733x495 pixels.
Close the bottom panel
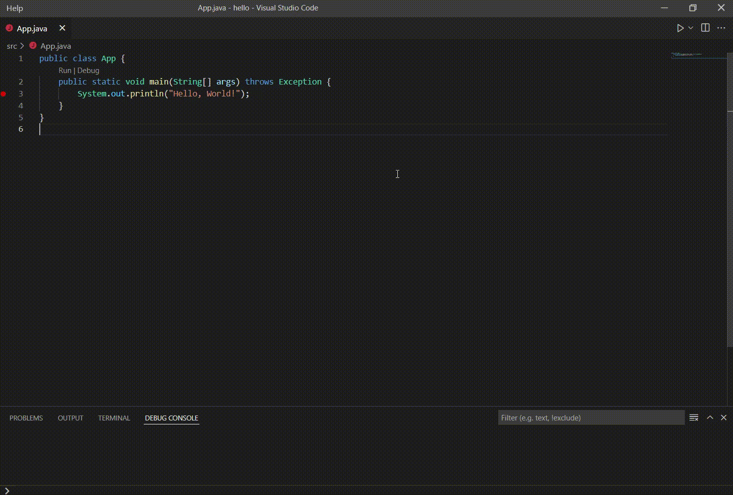pos(724,417)
